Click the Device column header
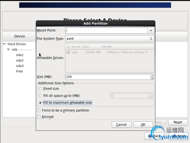 (x=19, y=36)
